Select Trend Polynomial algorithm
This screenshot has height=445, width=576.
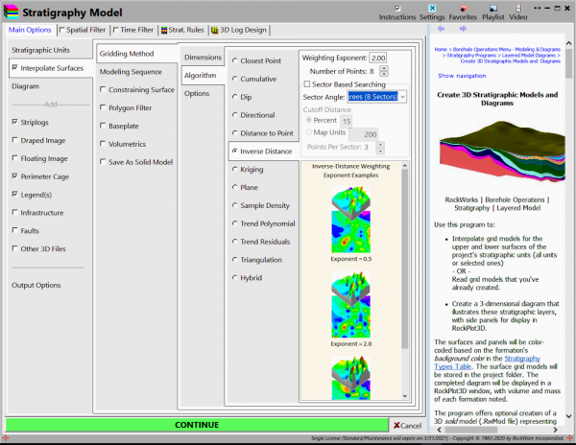pyautogui.click(x=235, y=223)
